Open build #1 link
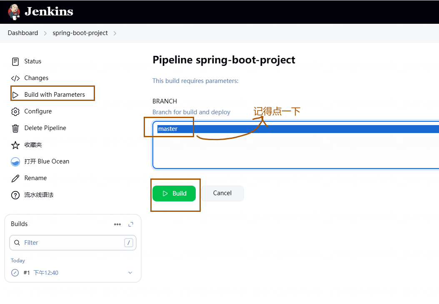The height and width of the screenshot is (304, 439). click(x=27, y=273)
